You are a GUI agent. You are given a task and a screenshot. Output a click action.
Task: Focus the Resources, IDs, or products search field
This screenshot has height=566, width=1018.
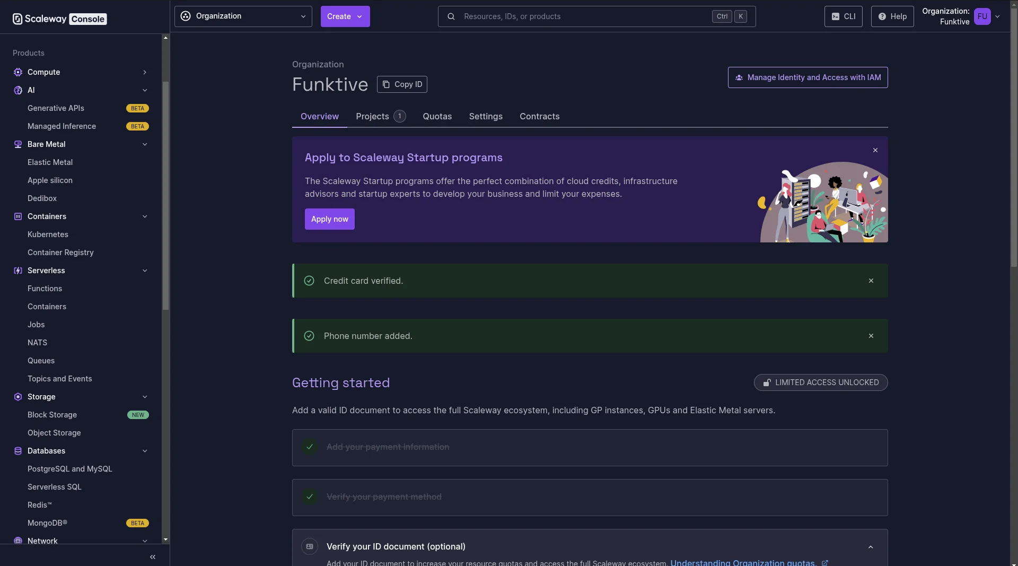click(x=596, y=16)
